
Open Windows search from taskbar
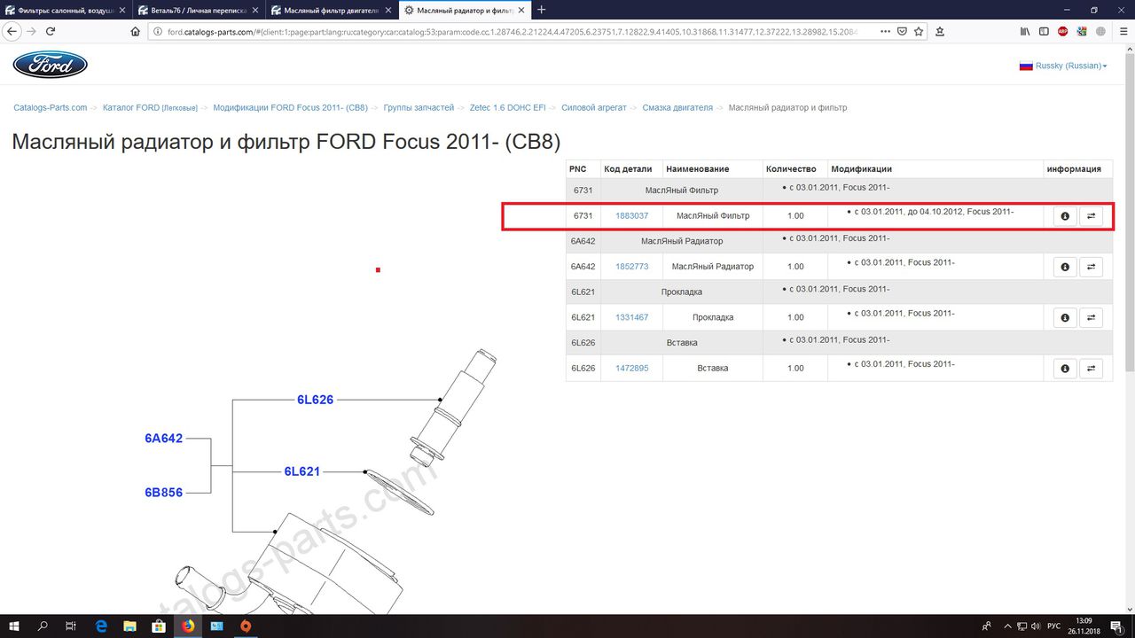tap(43, 626)
